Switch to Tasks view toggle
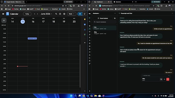Viewport: 175px width, 98px height. pyautogui.click(x=84, y=14)
